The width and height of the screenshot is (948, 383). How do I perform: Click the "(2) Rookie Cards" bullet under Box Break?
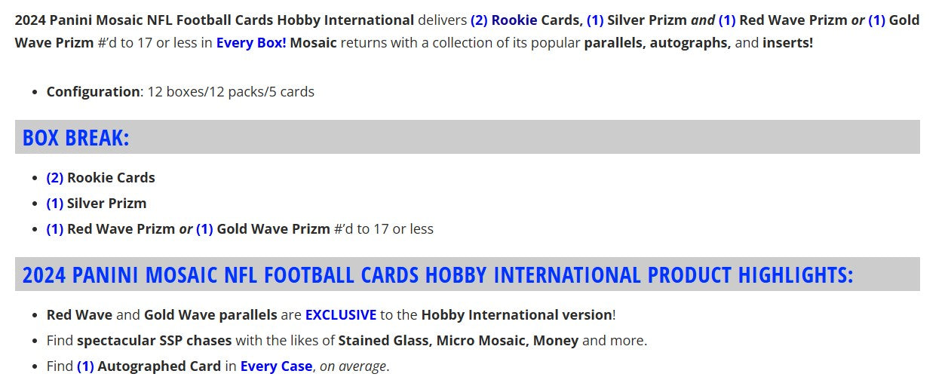click(x=100, y=177)
